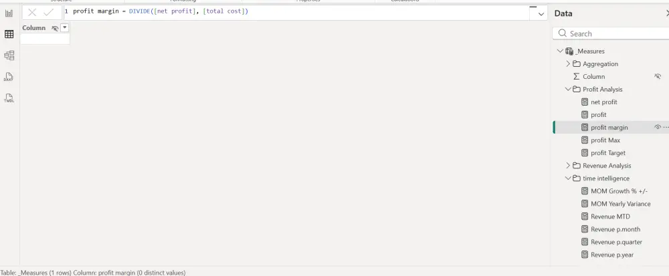Click the _Measures table icon
The image size is (669, 276).
click(x=569, y=51)
